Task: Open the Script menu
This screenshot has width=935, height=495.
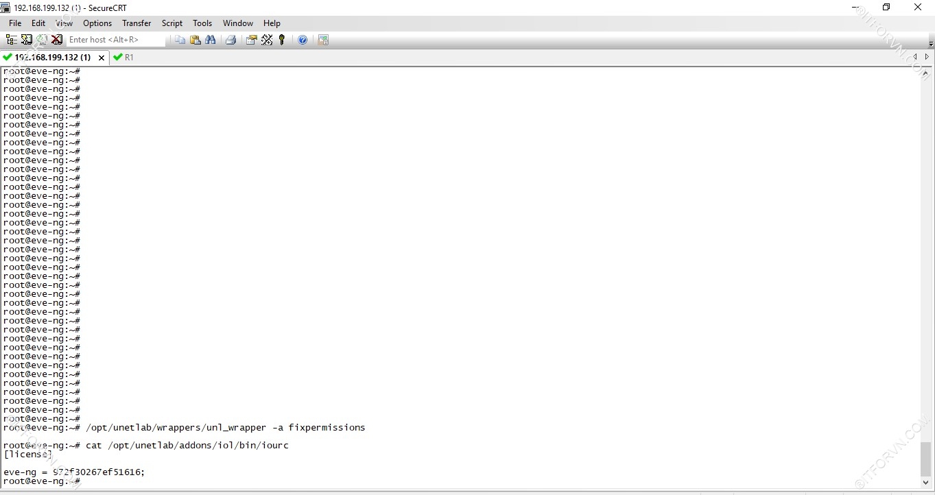Action: pos(171,23)
